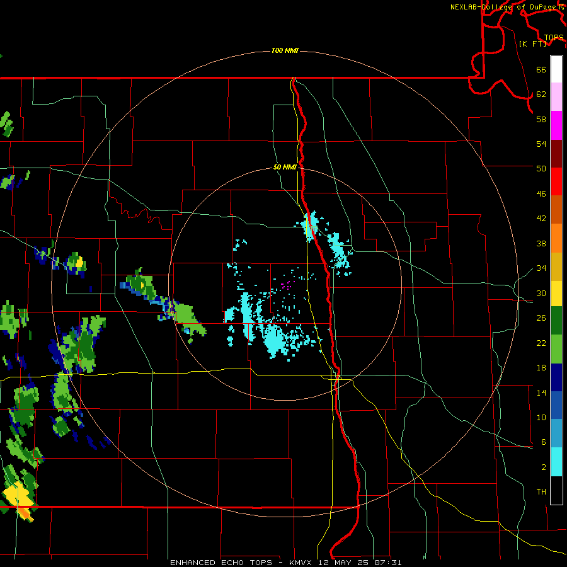Click legend value 14
The width and height of the screenshot is (567, 567).
pos(541,392)
